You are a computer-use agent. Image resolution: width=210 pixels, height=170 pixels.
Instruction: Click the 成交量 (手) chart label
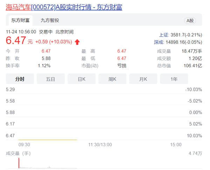coord(18,154)
